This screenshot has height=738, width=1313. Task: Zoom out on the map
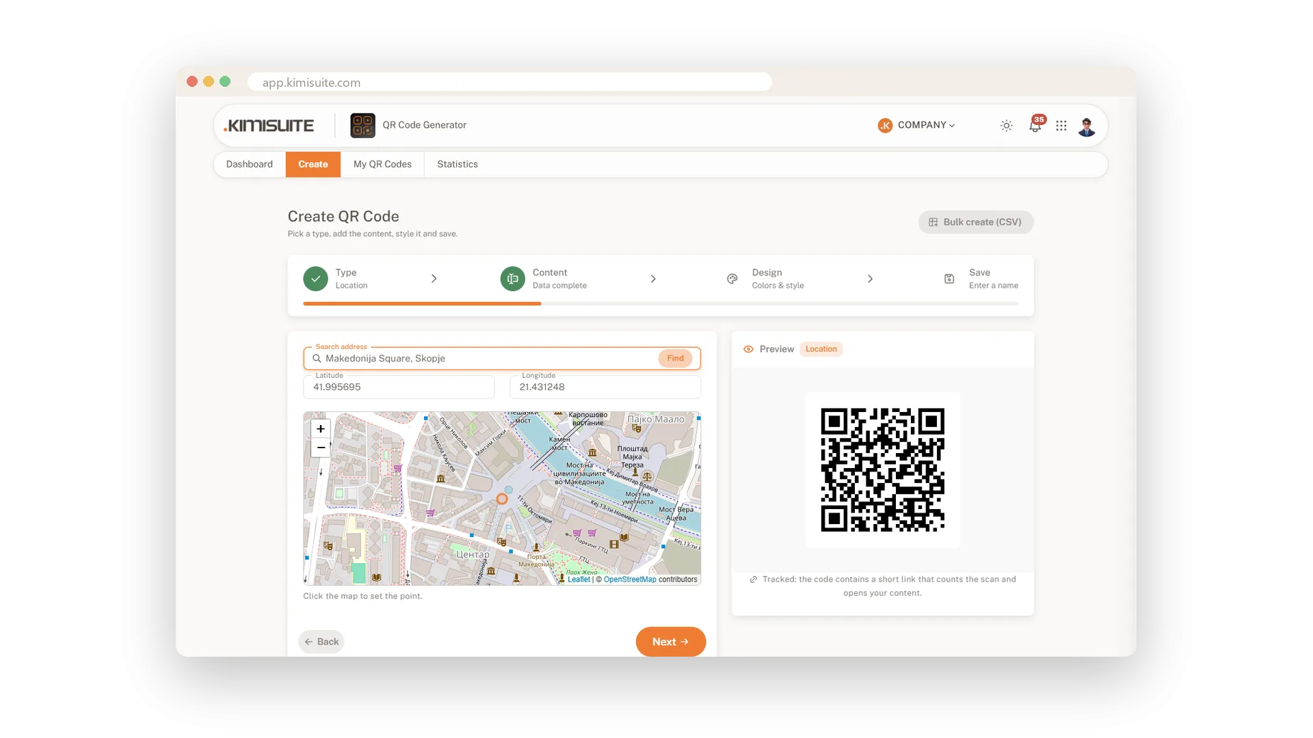click(x=321, y=448)
